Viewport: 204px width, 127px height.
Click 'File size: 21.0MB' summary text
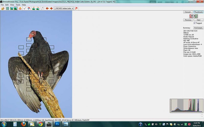[x=189, y=52]
